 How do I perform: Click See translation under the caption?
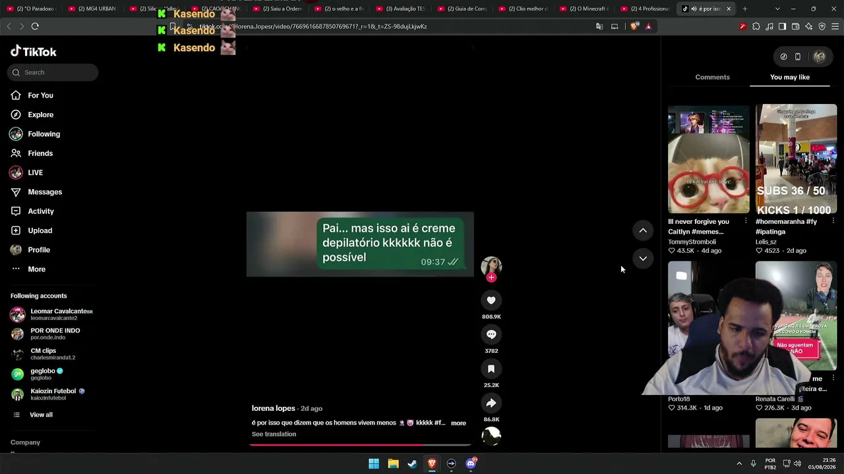(x=274, y=434)
